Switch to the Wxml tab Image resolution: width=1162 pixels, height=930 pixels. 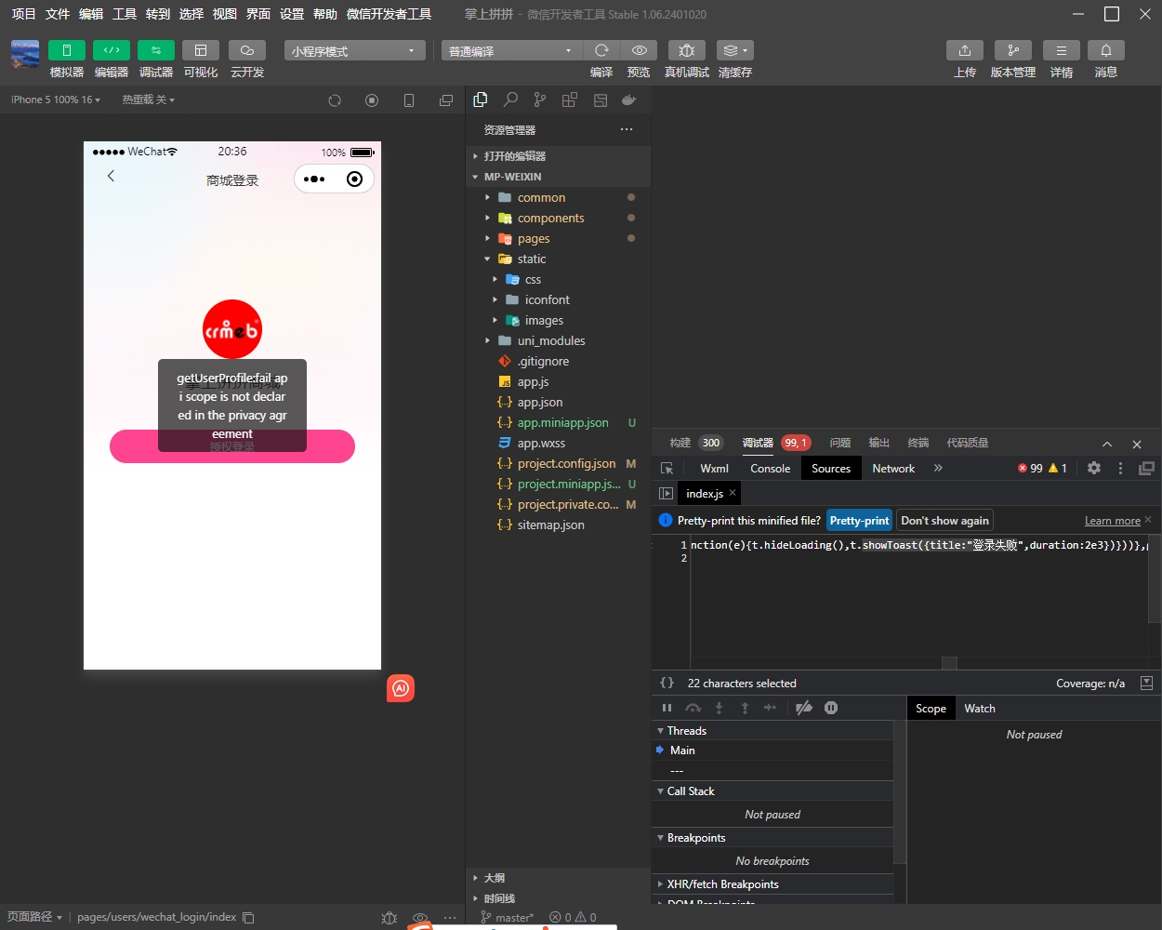(x=714, y=468)
